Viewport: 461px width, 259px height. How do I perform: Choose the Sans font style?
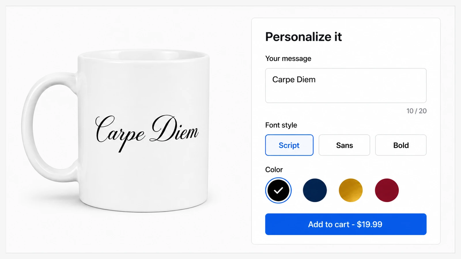coord(344,145)
